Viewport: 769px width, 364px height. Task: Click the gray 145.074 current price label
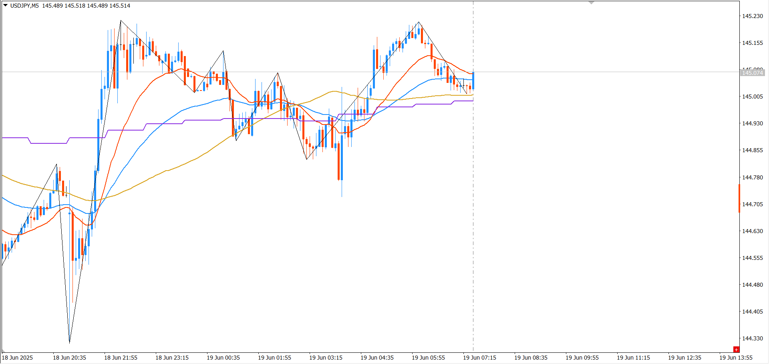pos(752,73)
